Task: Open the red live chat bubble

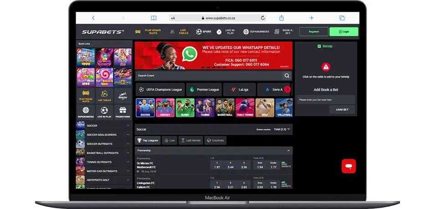Action: click(349, 166)
